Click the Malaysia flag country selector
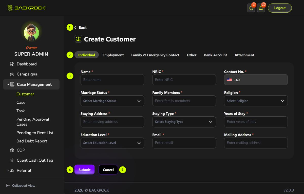This screenshot has width=304, height=194. click(x=229, y=80)
